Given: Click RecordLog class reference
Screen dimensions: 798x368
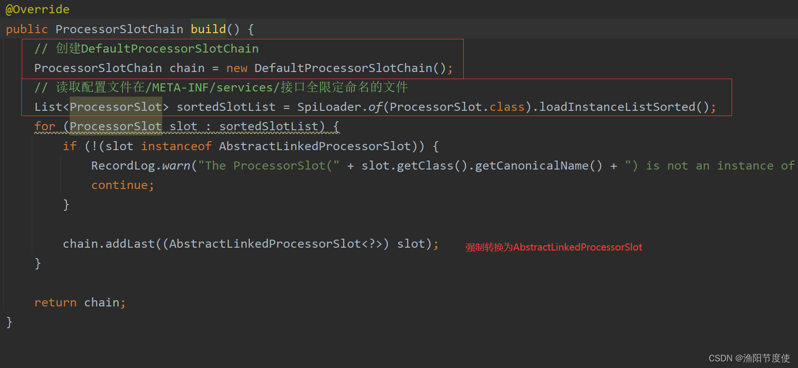Looking at the screenshot, I should pos(123,166).
